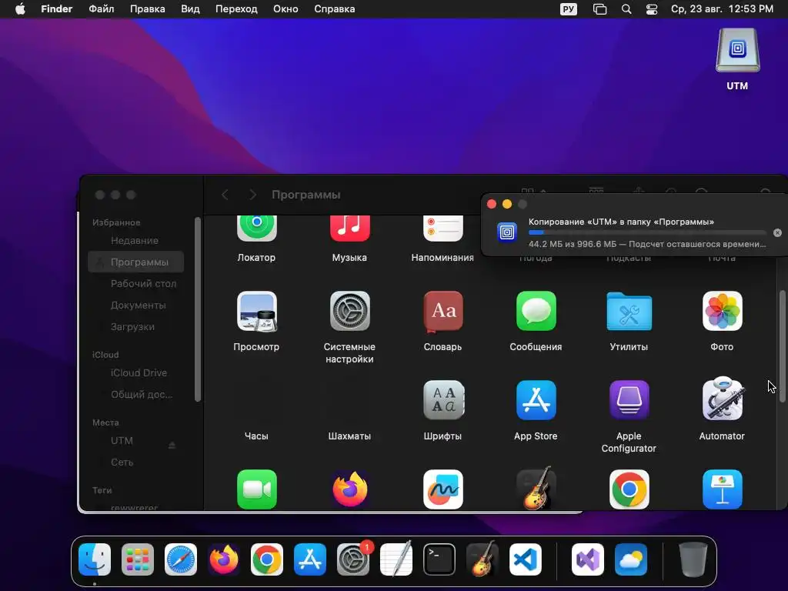Viewport: 788px width, 591px height.
Task: Open the Apple menu
Action: click(x=20, y=9)
